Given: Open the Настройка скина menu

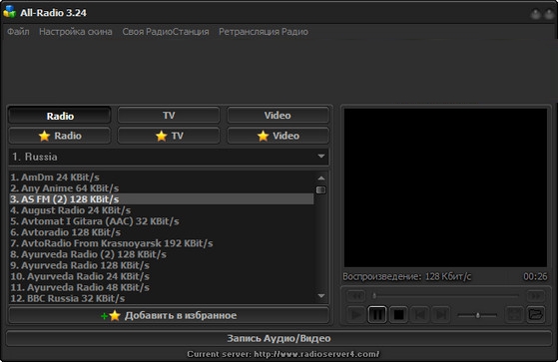Looking at the screenshot, I should [x=76, y=32].
